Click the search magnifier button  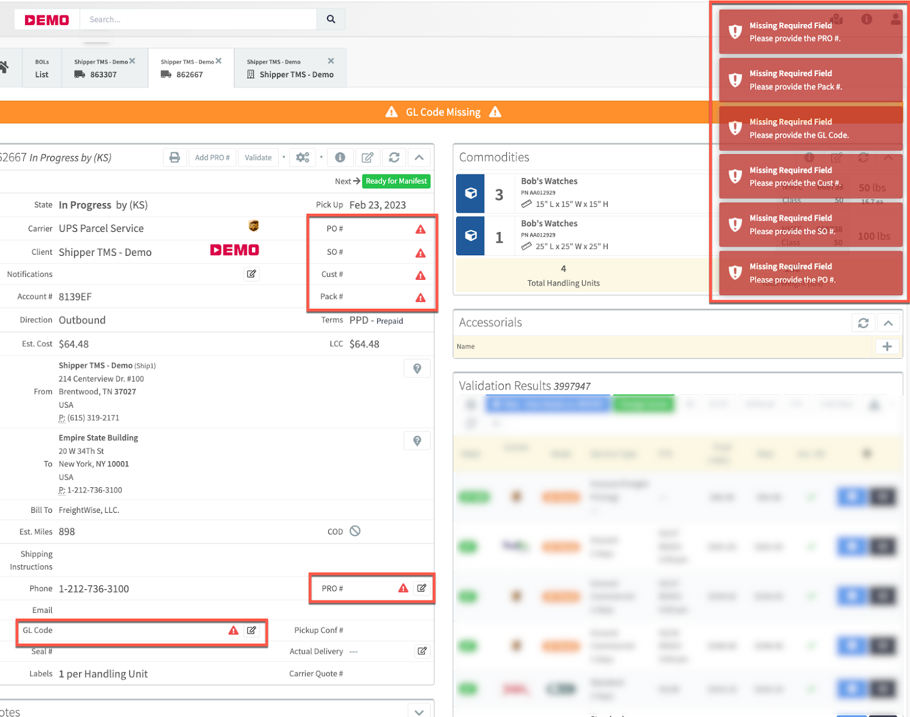point(330,19)
